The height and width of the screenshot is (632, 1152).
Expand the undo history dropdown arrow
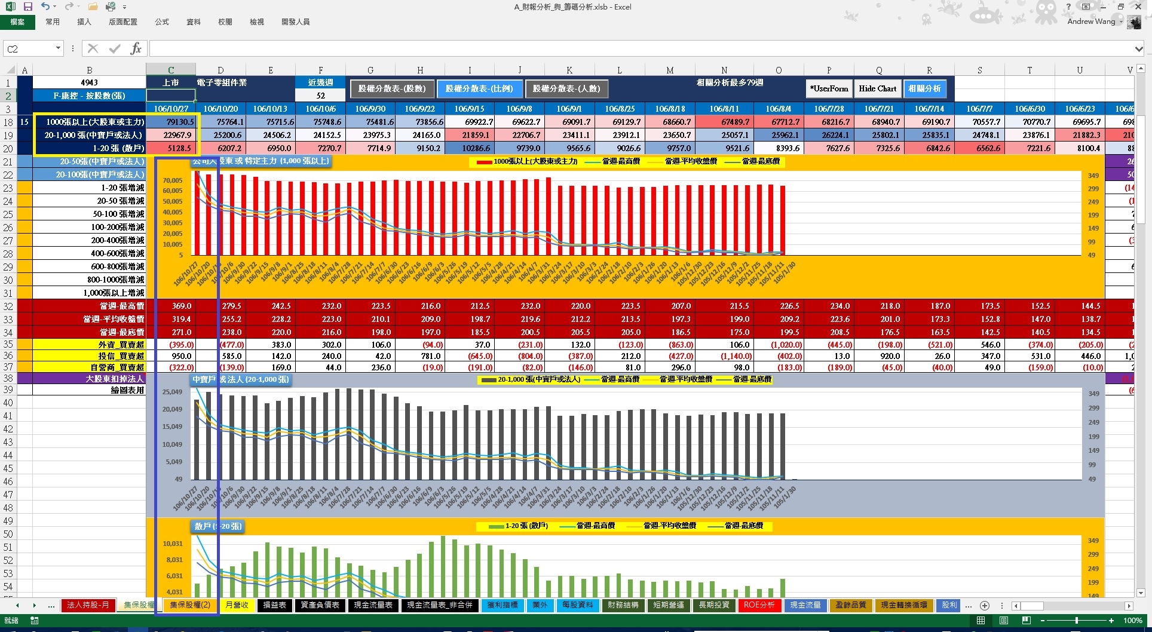[x=55, y=7]
